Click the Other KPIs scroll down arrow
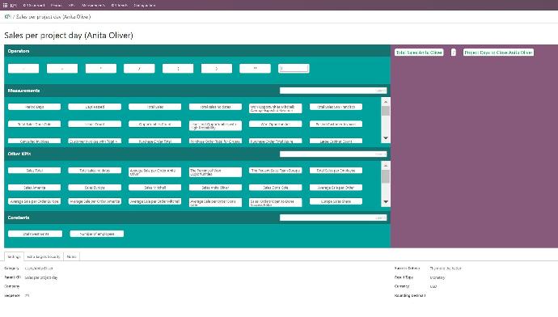Viewport: 558px width, 317px height. 386,201
